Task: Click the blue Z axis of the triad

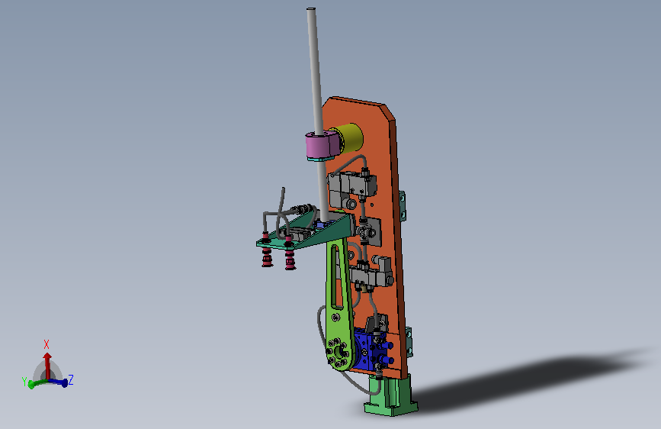Action: (x=59, y=382)
